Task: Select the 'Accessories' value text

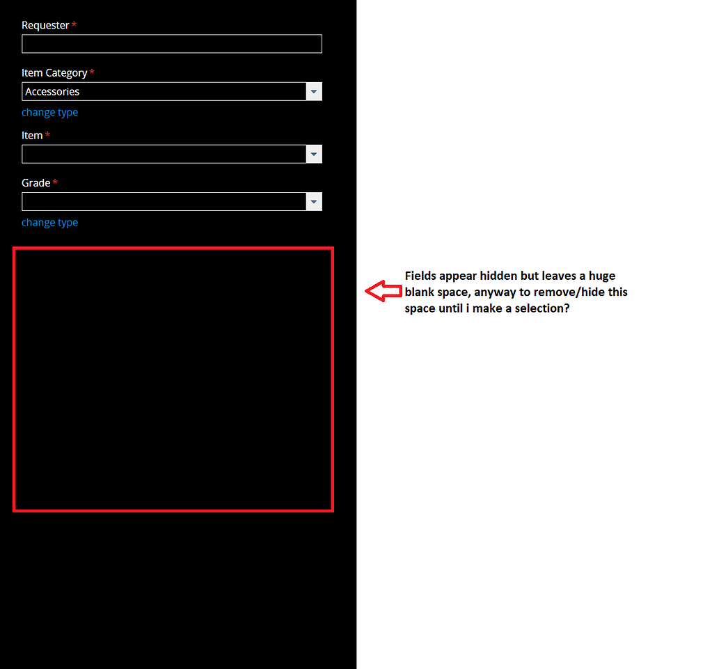Action: pyautogui.click(x=52, y=91)
